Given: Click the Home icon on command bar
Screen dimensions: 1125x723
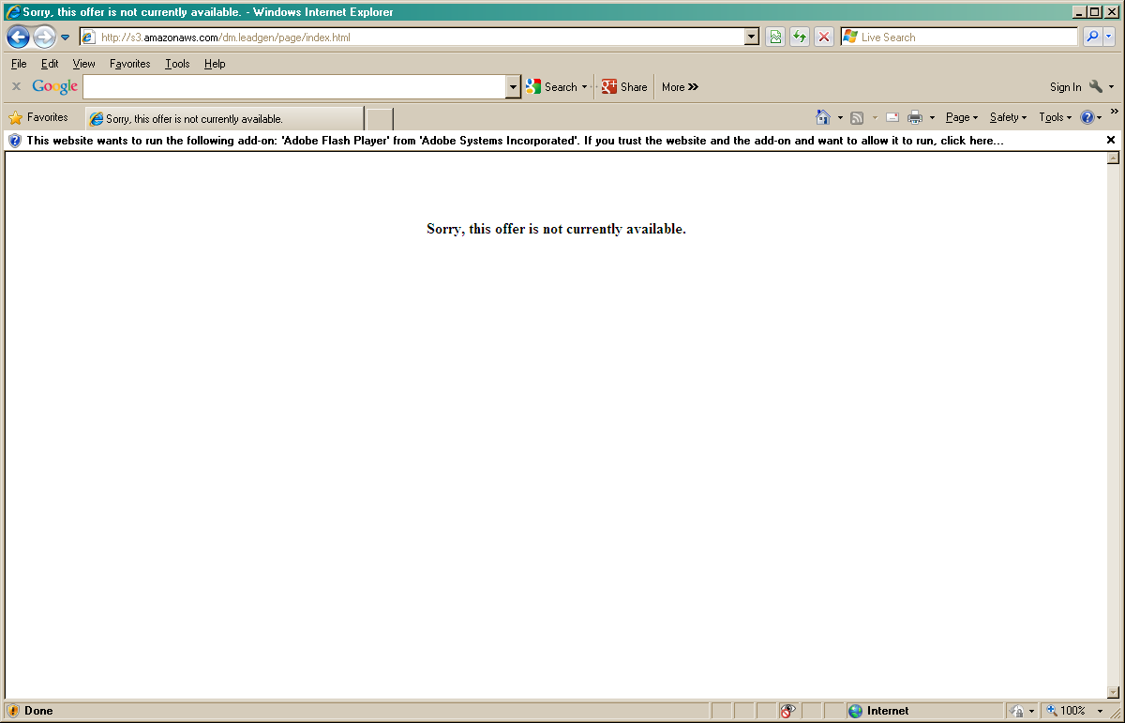Looking at the screenshot, I should 823,118.
